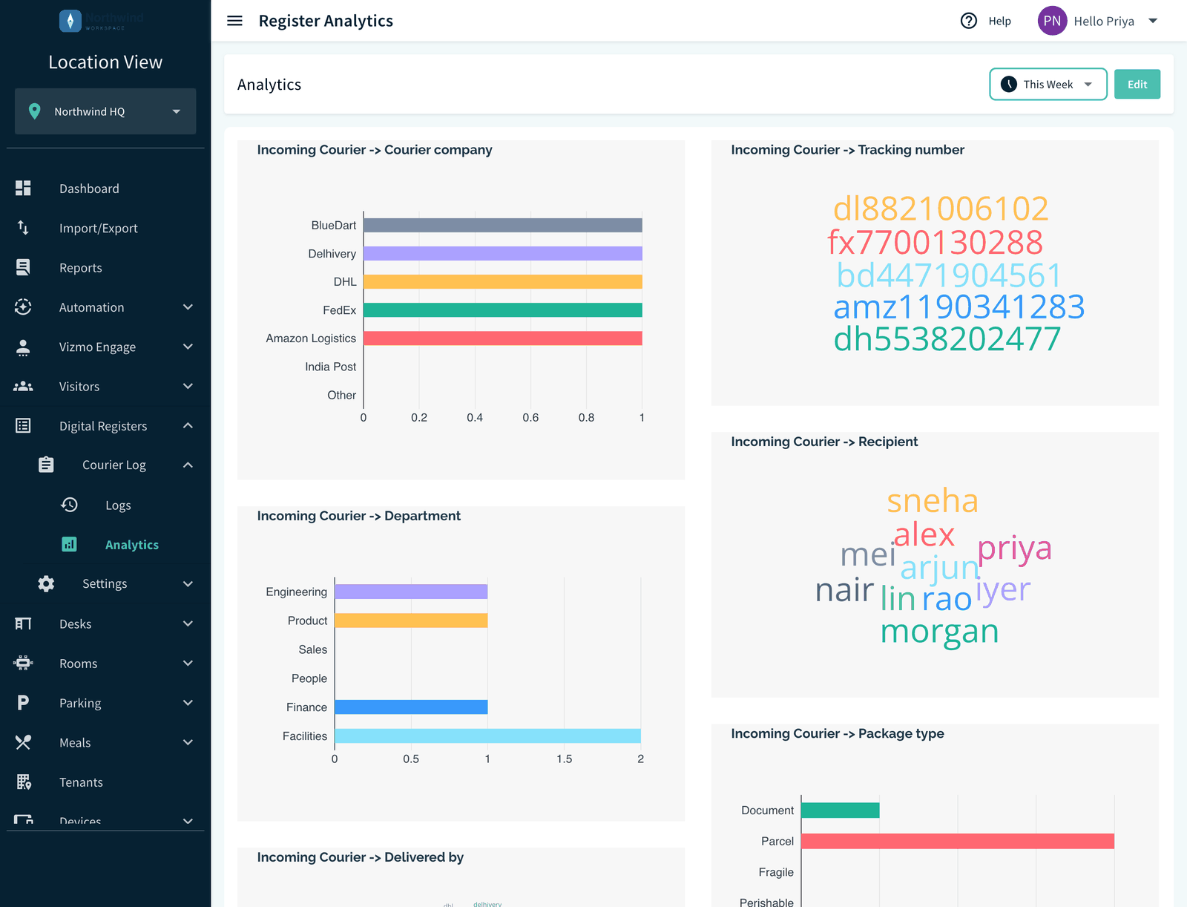This screenshot has height=907, width=1187.
Task: Click the Parking P icon
Action: [23, 703]
